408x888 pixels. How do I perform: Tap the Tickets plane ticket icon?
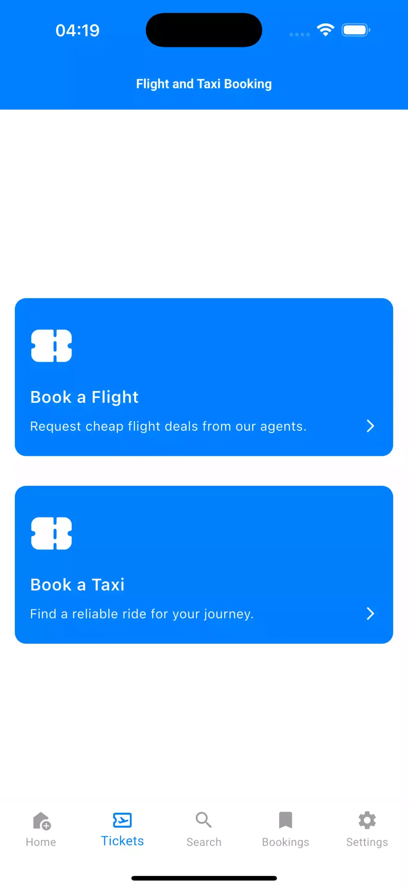tap(122, 820)
